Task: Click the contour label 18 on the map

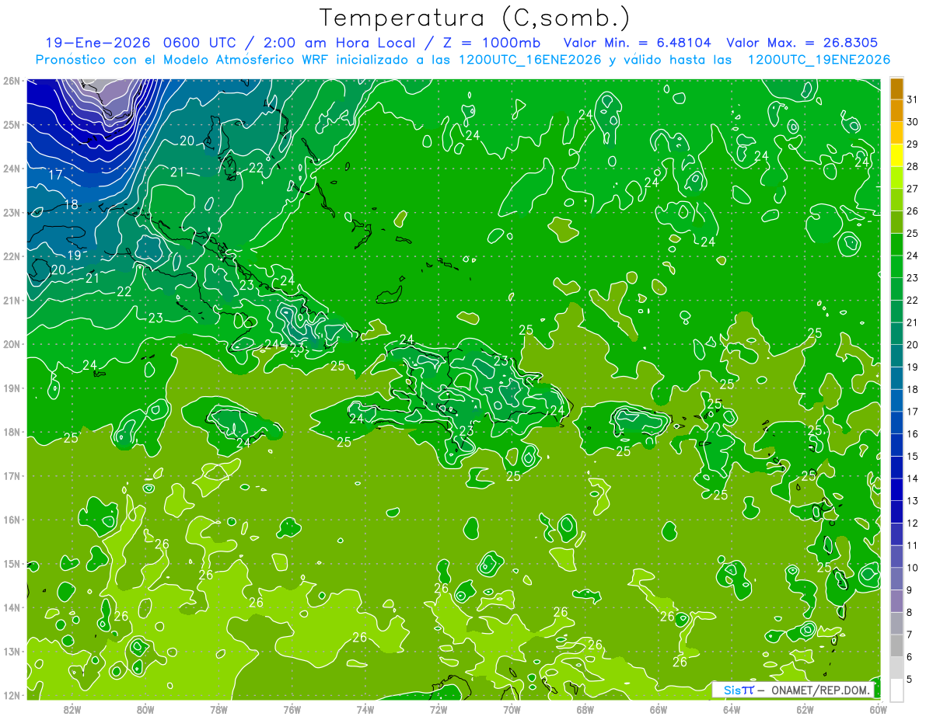Action: click(x=71, y=205)
